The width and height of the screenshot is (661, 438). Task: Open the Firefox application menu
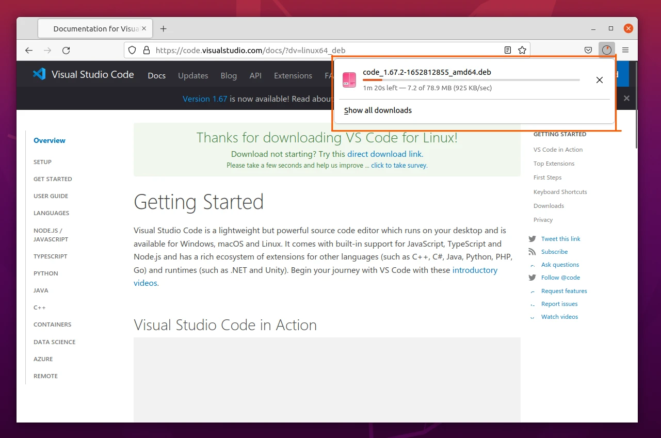(625, 50)
